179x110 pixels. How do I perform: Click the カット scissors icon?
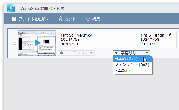coord(60,19)
